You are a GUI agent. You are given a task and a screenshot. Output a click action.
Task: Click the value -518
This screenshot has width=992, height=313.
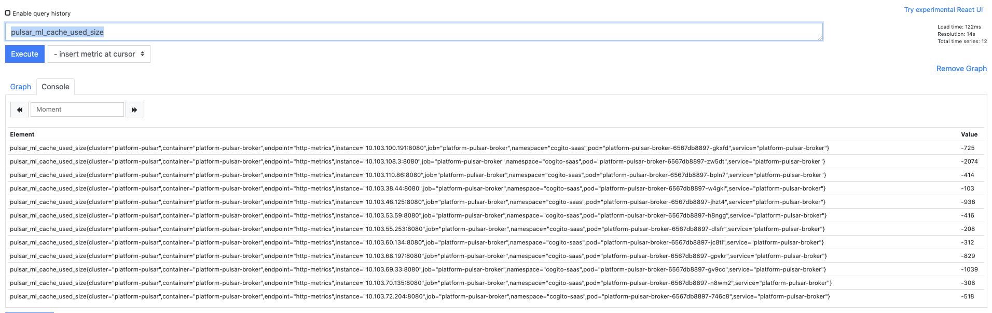(968, 296)
